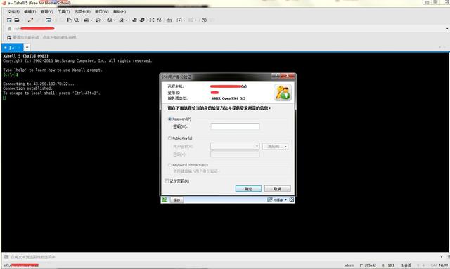Click the New Session toolbar icon
Screen dimensions: 450x269
(x=9, y=20)
